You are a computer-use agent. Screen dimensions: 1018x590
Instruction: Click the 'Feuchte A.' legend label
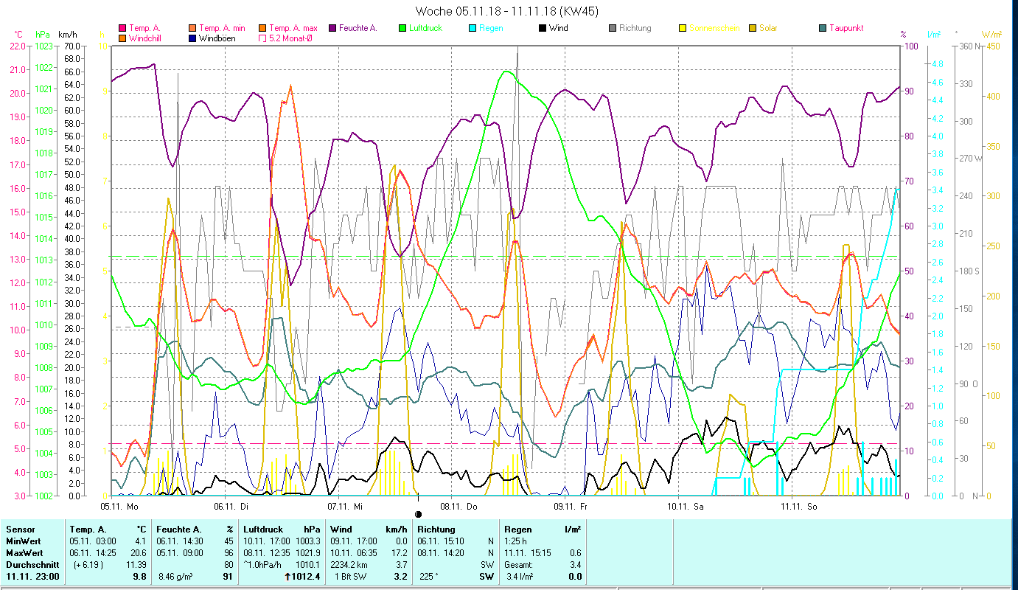pyautogui.click(x=358, y=28)
